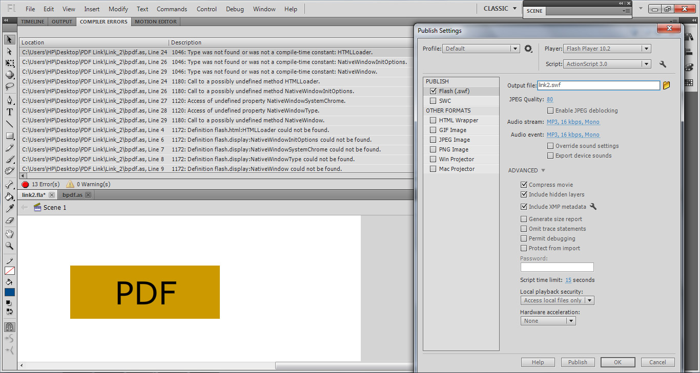Select the Line tool

tap(9, 124)
